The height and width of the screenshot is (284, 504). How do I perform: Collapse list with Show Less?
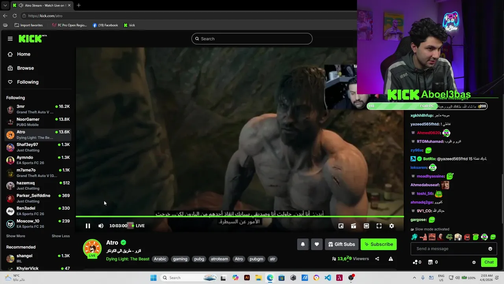61,236
